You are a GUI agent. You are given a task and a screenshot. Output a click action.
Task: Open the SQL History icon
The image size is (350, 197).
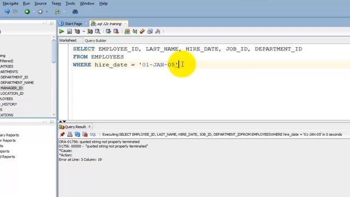point(150,32)
